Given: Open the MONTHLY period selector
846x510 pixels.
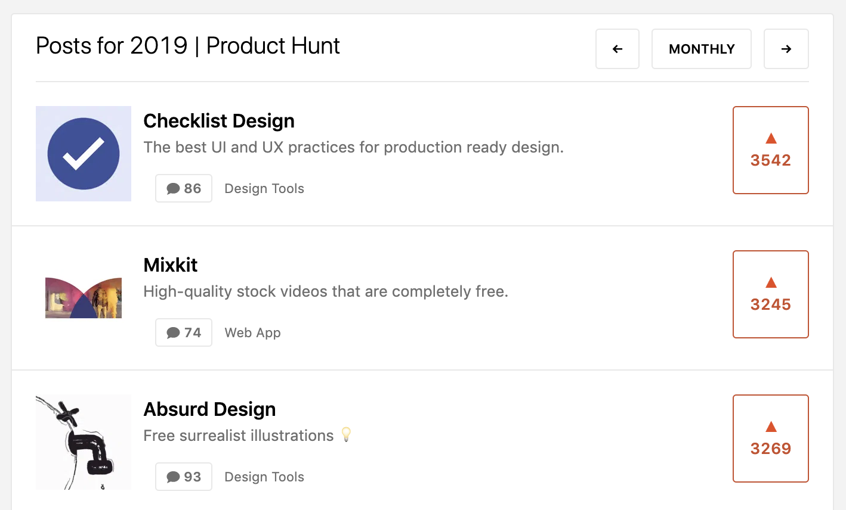Looking at the screenshot, I should click(x=701, y=49).
